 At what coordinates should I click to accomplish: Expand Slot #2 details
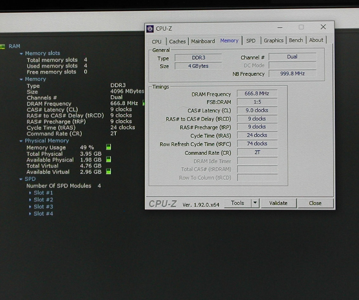30,200
